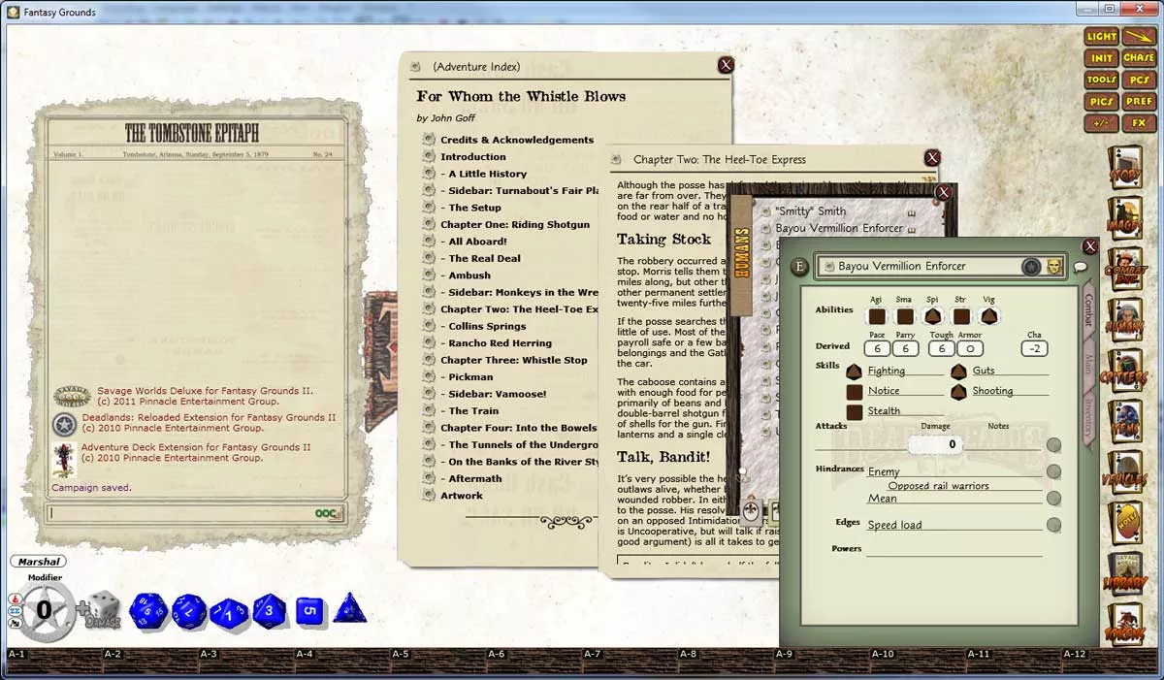The width and height of the screenshot is (1164, 680).
Task: Click the portrait face icon on the Enforcer sheet
Action: click(1053, 266)
